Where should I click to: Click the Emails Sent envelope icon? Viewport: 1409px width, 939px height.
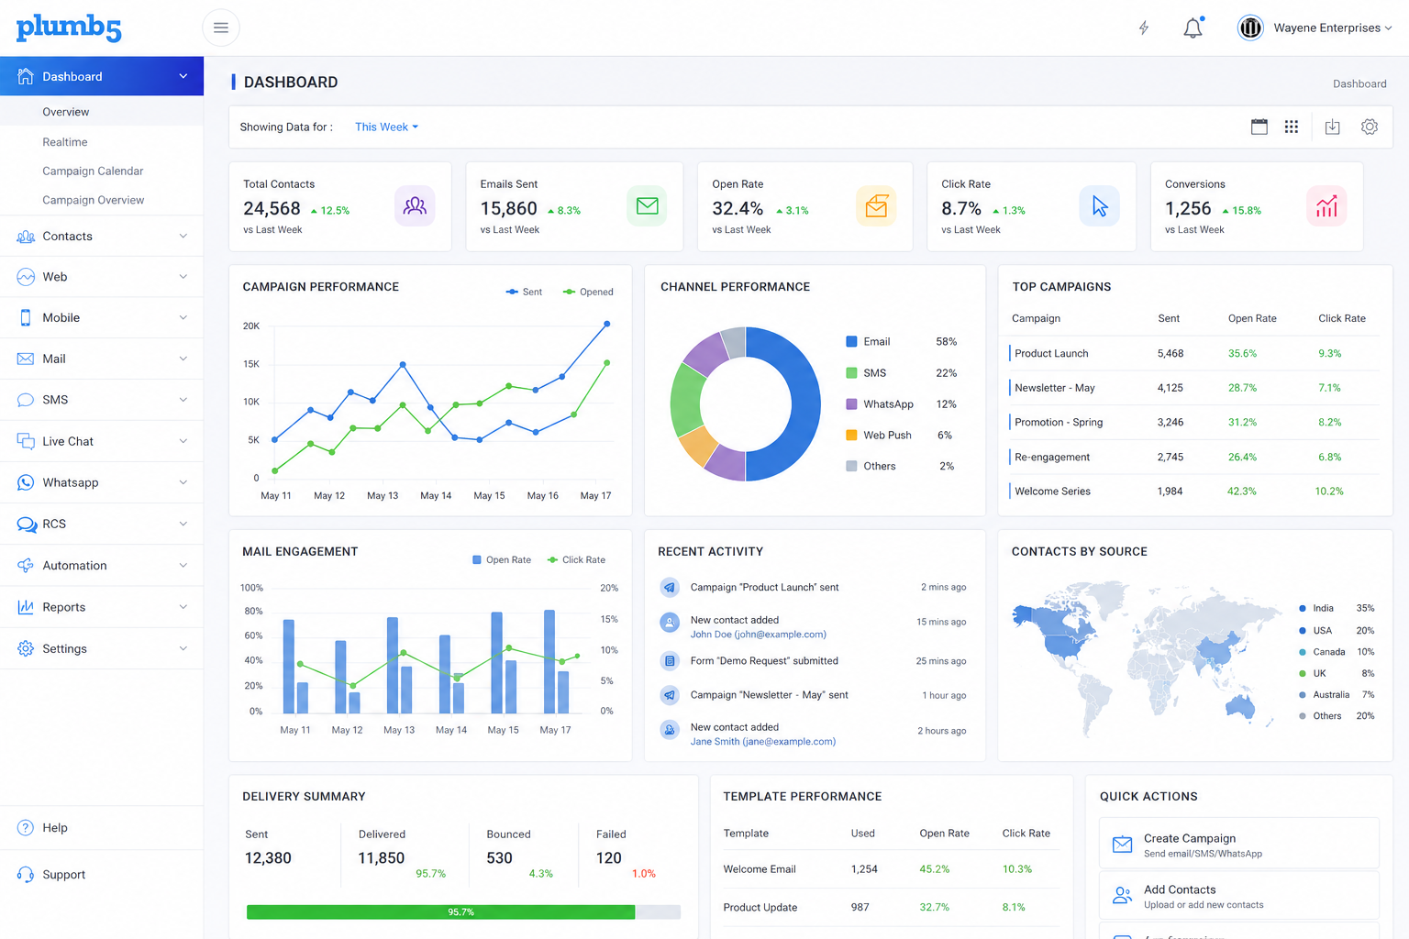648,205
